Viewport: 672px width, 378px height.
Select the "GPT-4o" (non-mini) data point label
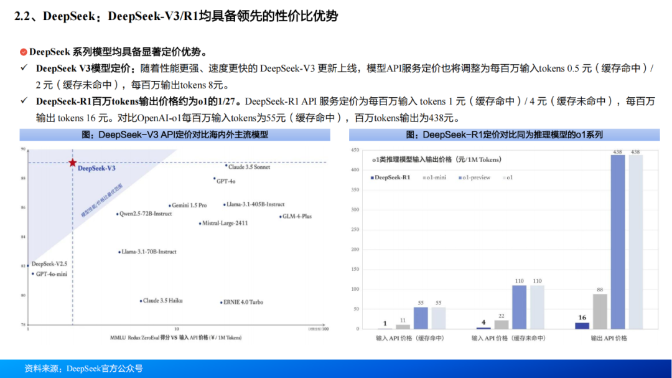tap(226, 181)
